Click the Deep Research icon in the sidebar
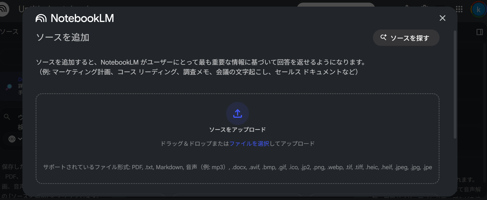The image size is (487, 200). click(9, 87)
